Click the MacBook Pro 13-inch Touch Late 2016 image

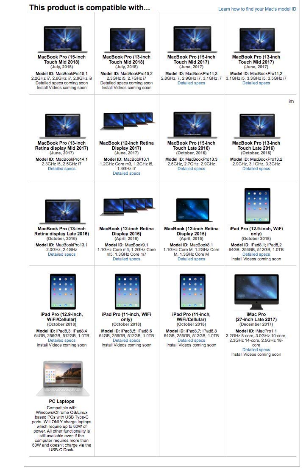[257, 126]
